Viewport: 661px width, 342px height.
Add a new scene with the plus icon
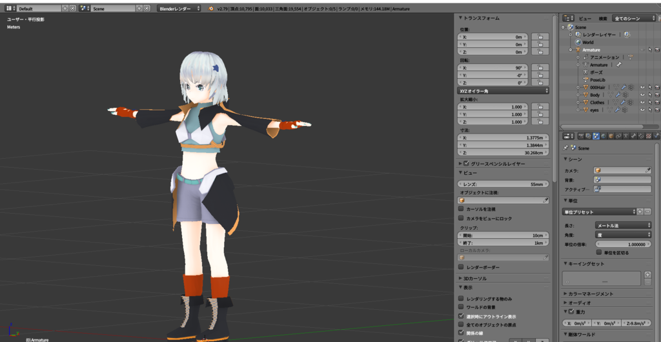point(139,8)
